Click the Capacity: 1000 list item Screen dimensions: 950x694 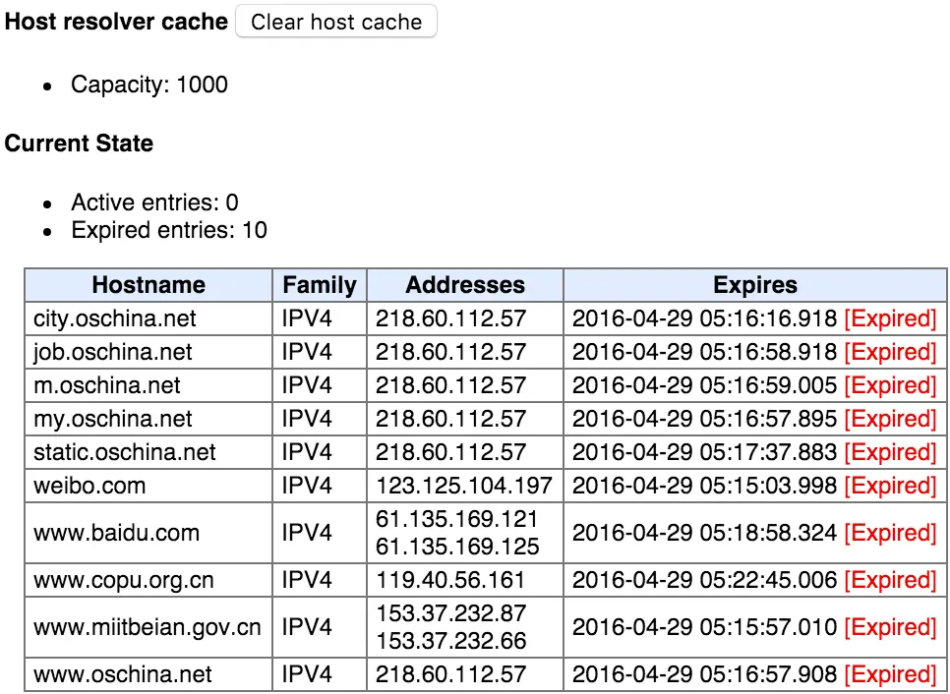pyautogui.click(x=148, y=85)
